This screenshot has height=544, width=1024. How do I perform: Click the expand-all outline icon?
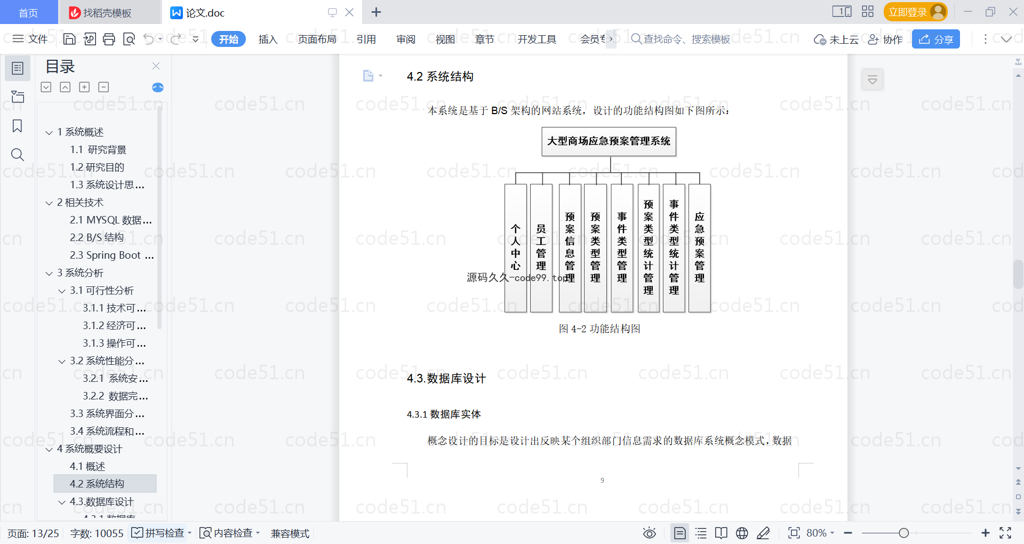click(x=46, y=87)
